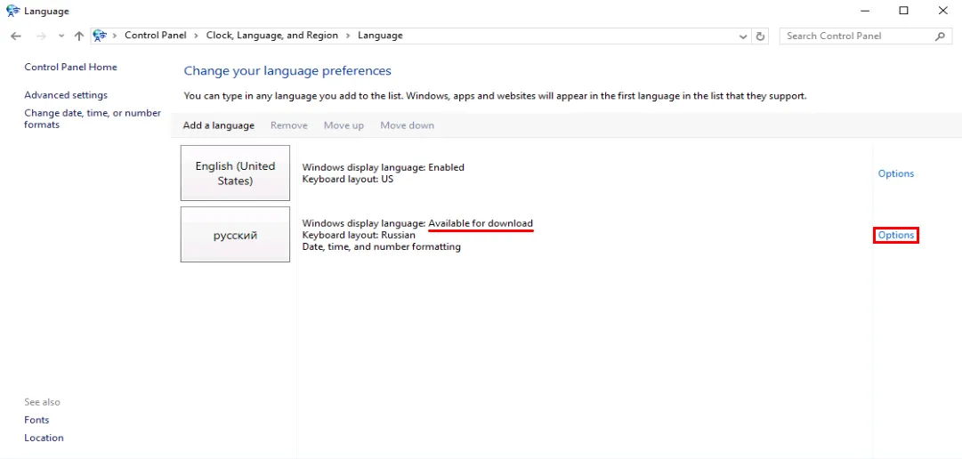Select the русский language tile
Image resolution: width=962 pixels, height=459 pixels.
click(x=235, y=235)
